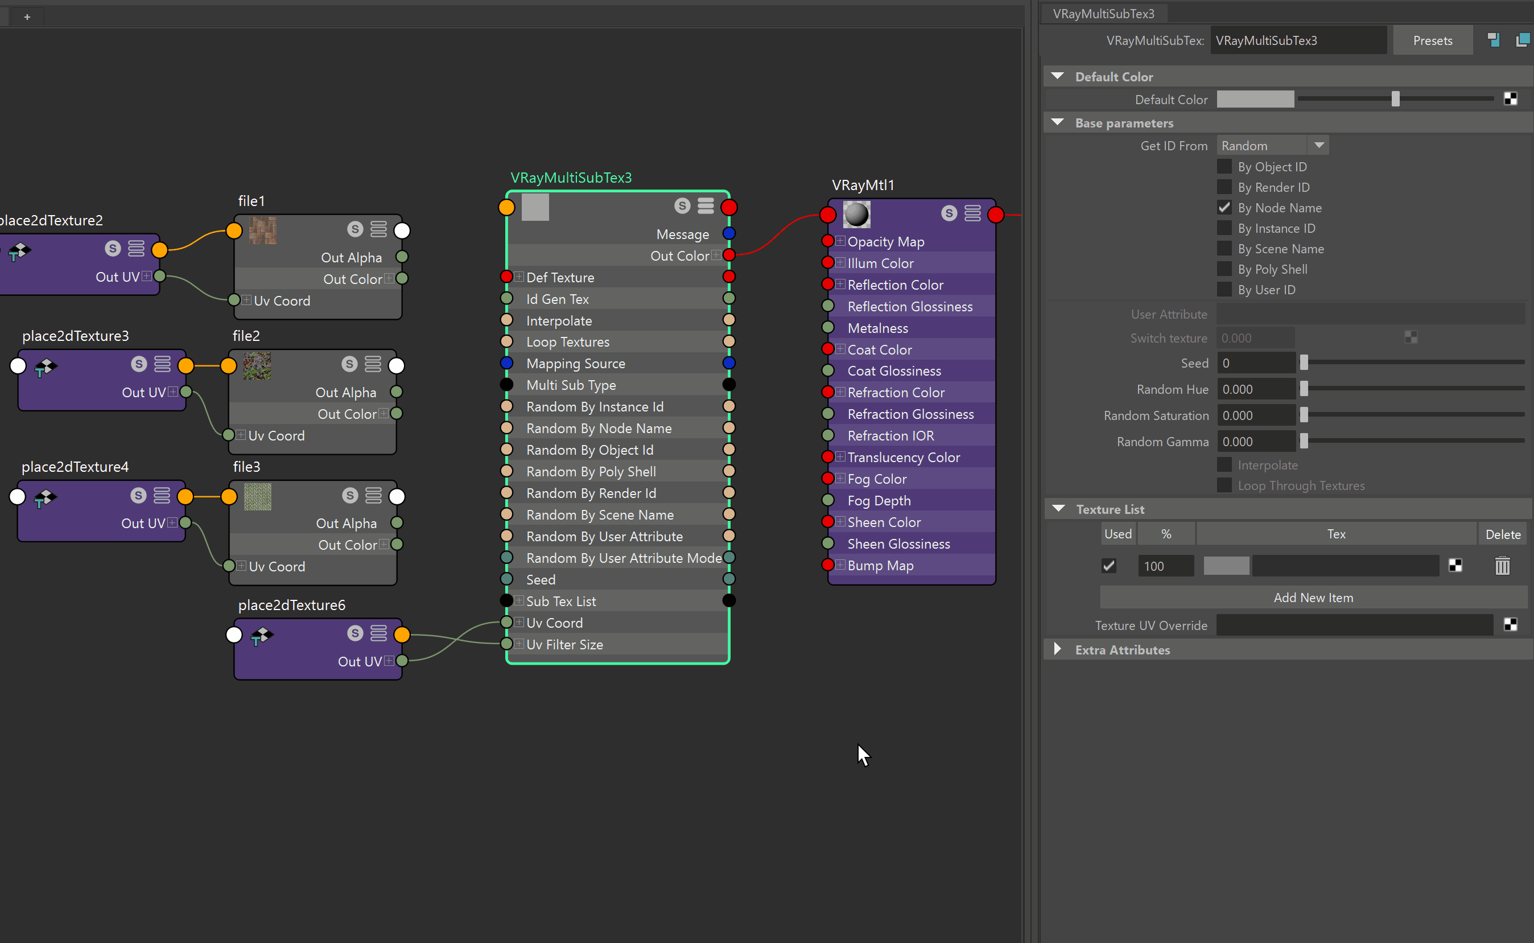Viewport: 1534px width, 943px height.
Task: Enable the By Object ID checkbox
Action: coord(1224,167)
